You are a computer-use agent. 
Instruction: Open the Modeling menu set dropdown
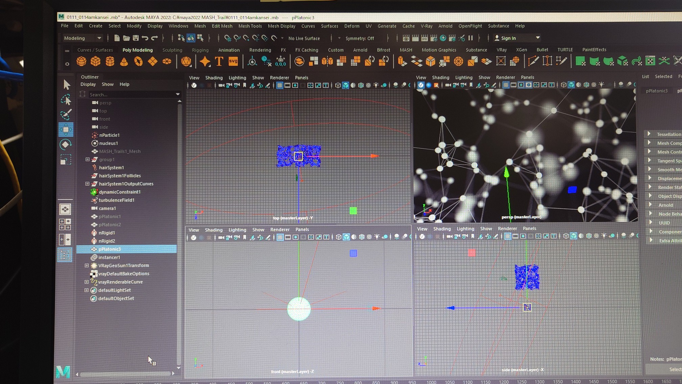(83, 38)
